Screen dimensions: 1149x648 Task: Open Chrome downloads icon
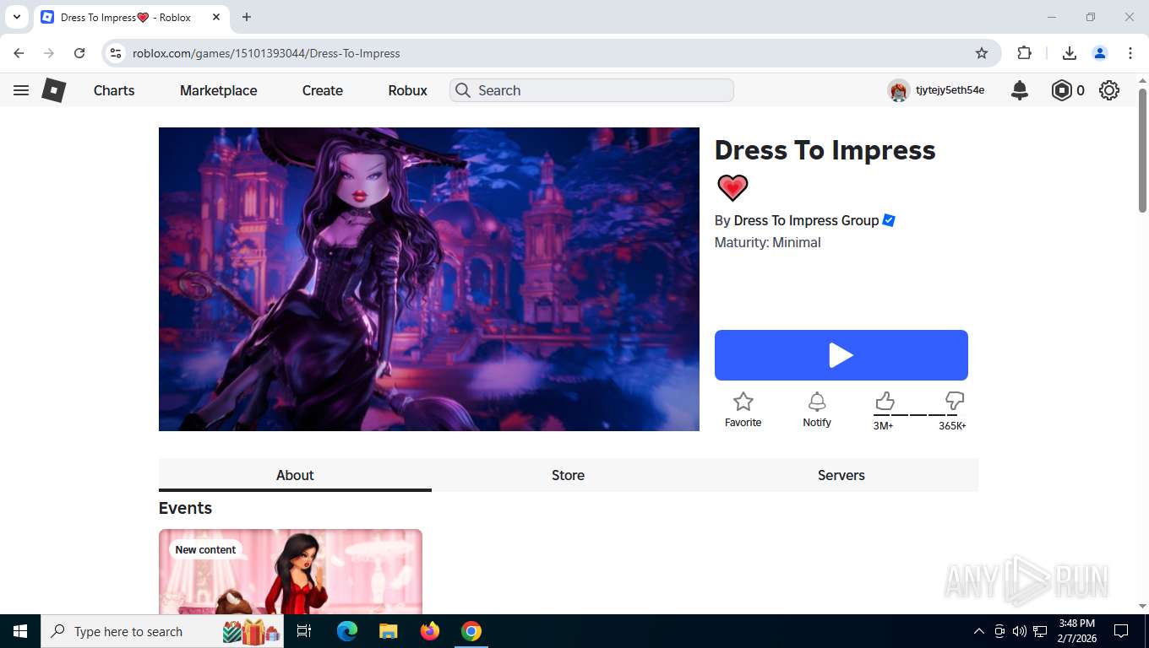[x=1069, y=53]
